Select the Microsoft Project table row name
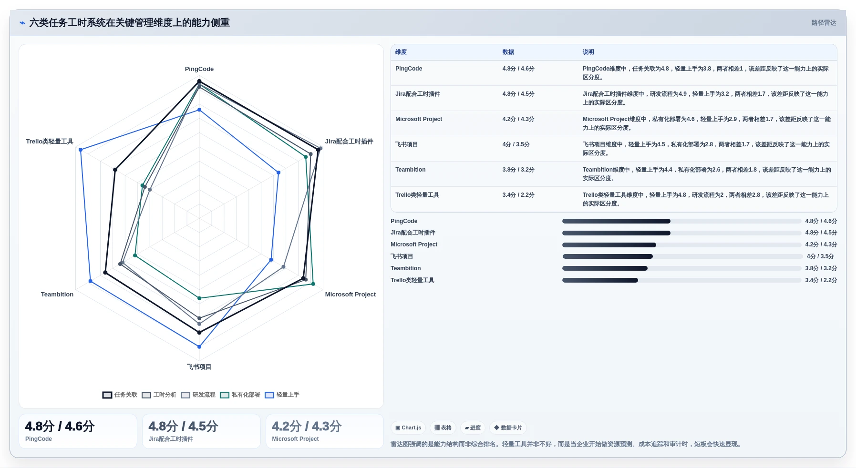856x468 pixels. [x=419, y=119]
